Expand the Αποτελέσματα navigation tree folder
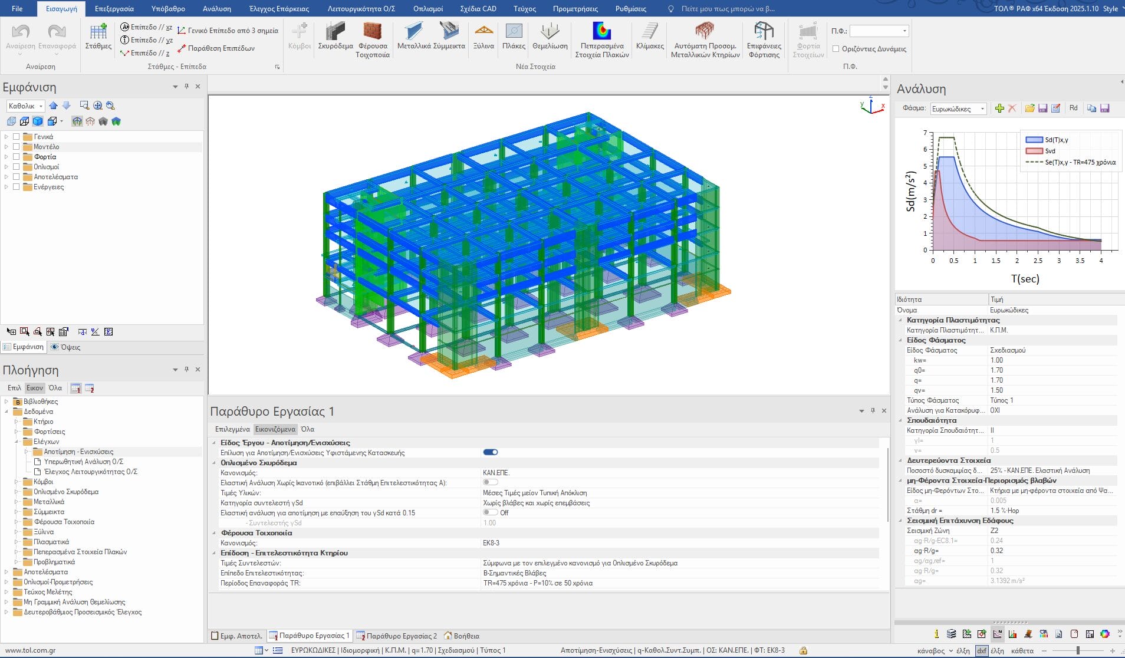The height and width of the screenshot is (658, 1125). click(x=6, y=572)
